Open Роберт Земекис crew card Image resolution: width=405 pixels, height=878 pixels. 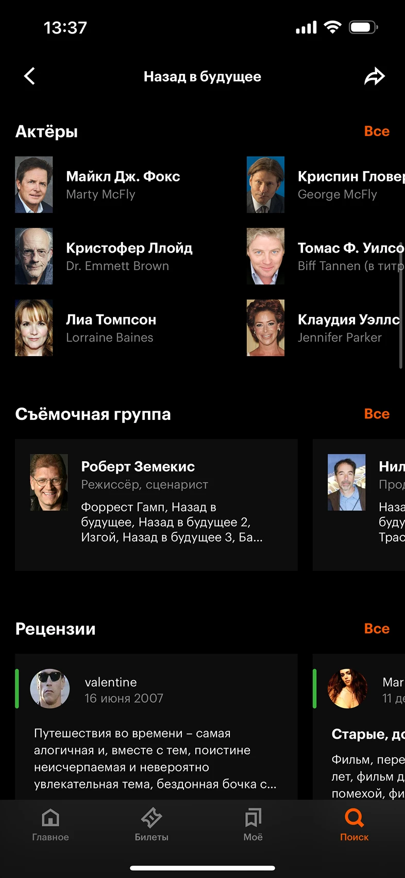click(x=156, y=504)
